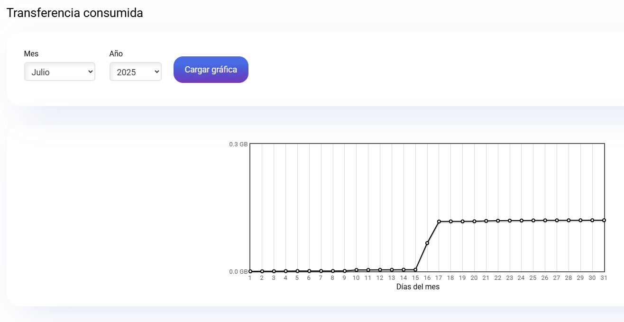Click the 0.0 GB y-axis label
The width and height of the screenshot is (624, 322).
click(239, 272)
